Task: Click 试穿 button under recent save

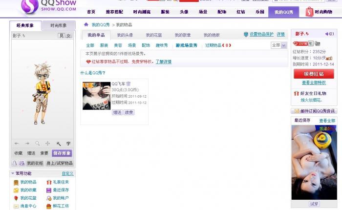Action: 314,204
